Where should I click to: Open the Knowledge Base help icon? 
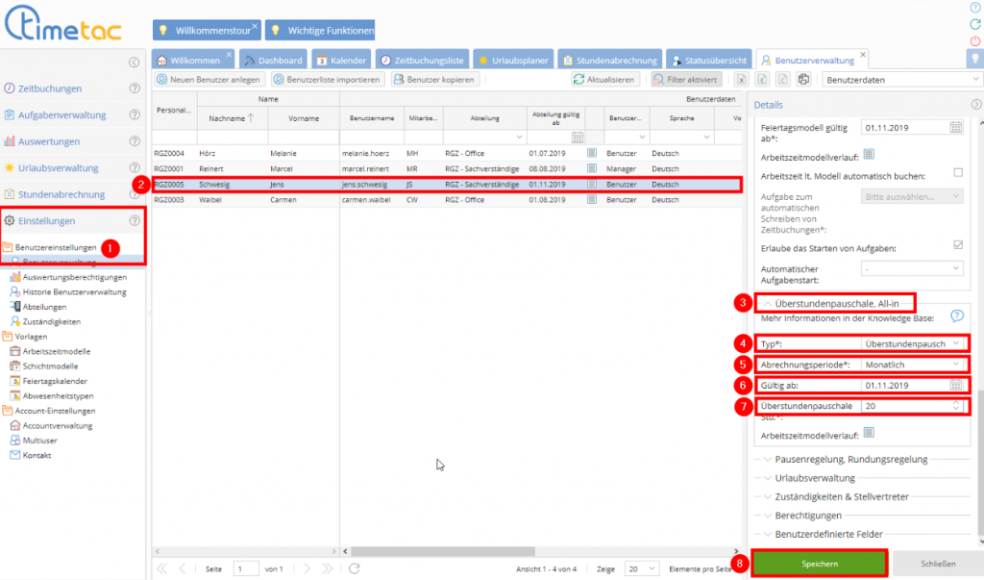coord(956,315)
